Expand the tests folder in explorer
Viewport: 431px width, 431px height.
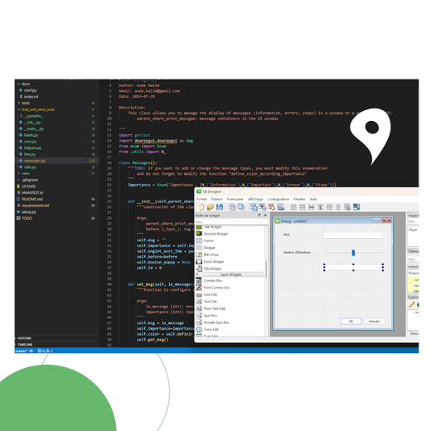(19, 103)
